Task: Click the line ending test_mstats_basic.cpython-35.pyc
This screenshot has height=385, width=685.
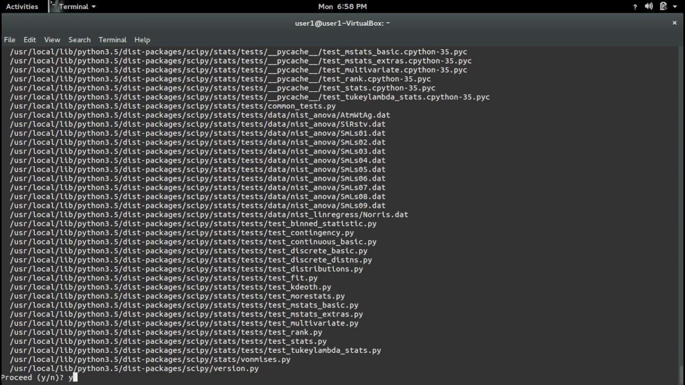Action: 238,52
